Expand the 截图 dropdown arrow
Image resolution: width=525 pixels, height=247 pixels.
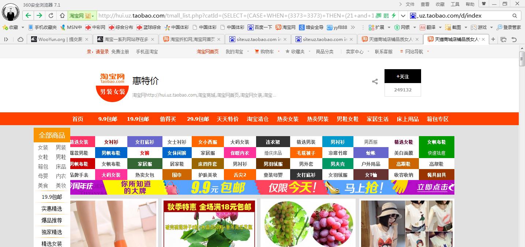(465, 27)
